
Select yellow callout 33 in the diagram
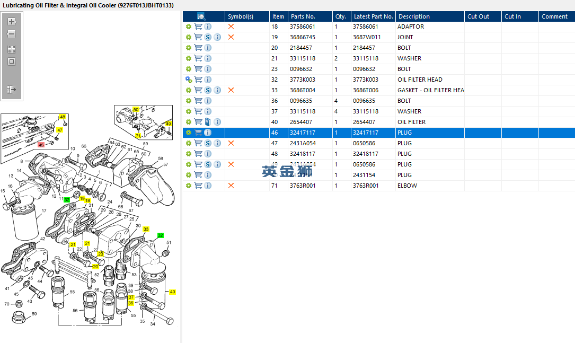[146, 229]
